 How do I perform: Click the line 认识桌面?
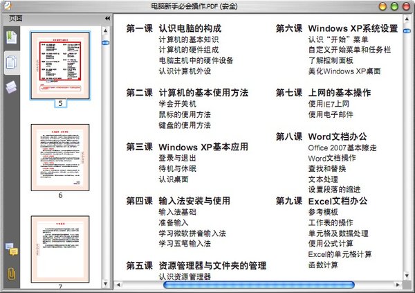point(174,179)
